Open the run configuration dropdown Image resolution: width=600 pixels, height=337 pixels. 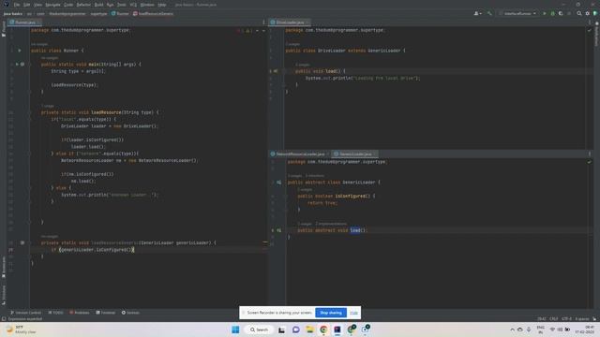click(517, 13)
